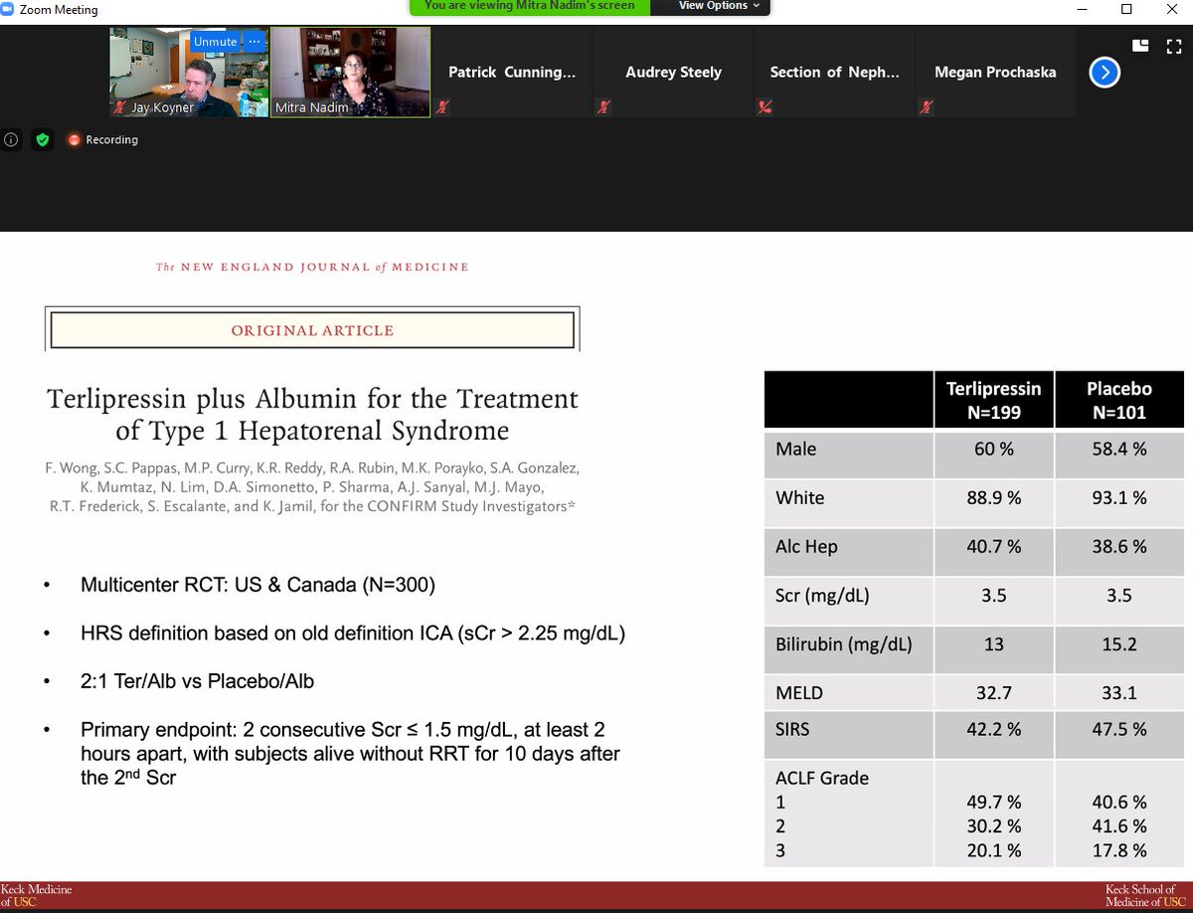Unmute Jay Koyner's microphone
1193x913 pixels.
click(216, 42)
